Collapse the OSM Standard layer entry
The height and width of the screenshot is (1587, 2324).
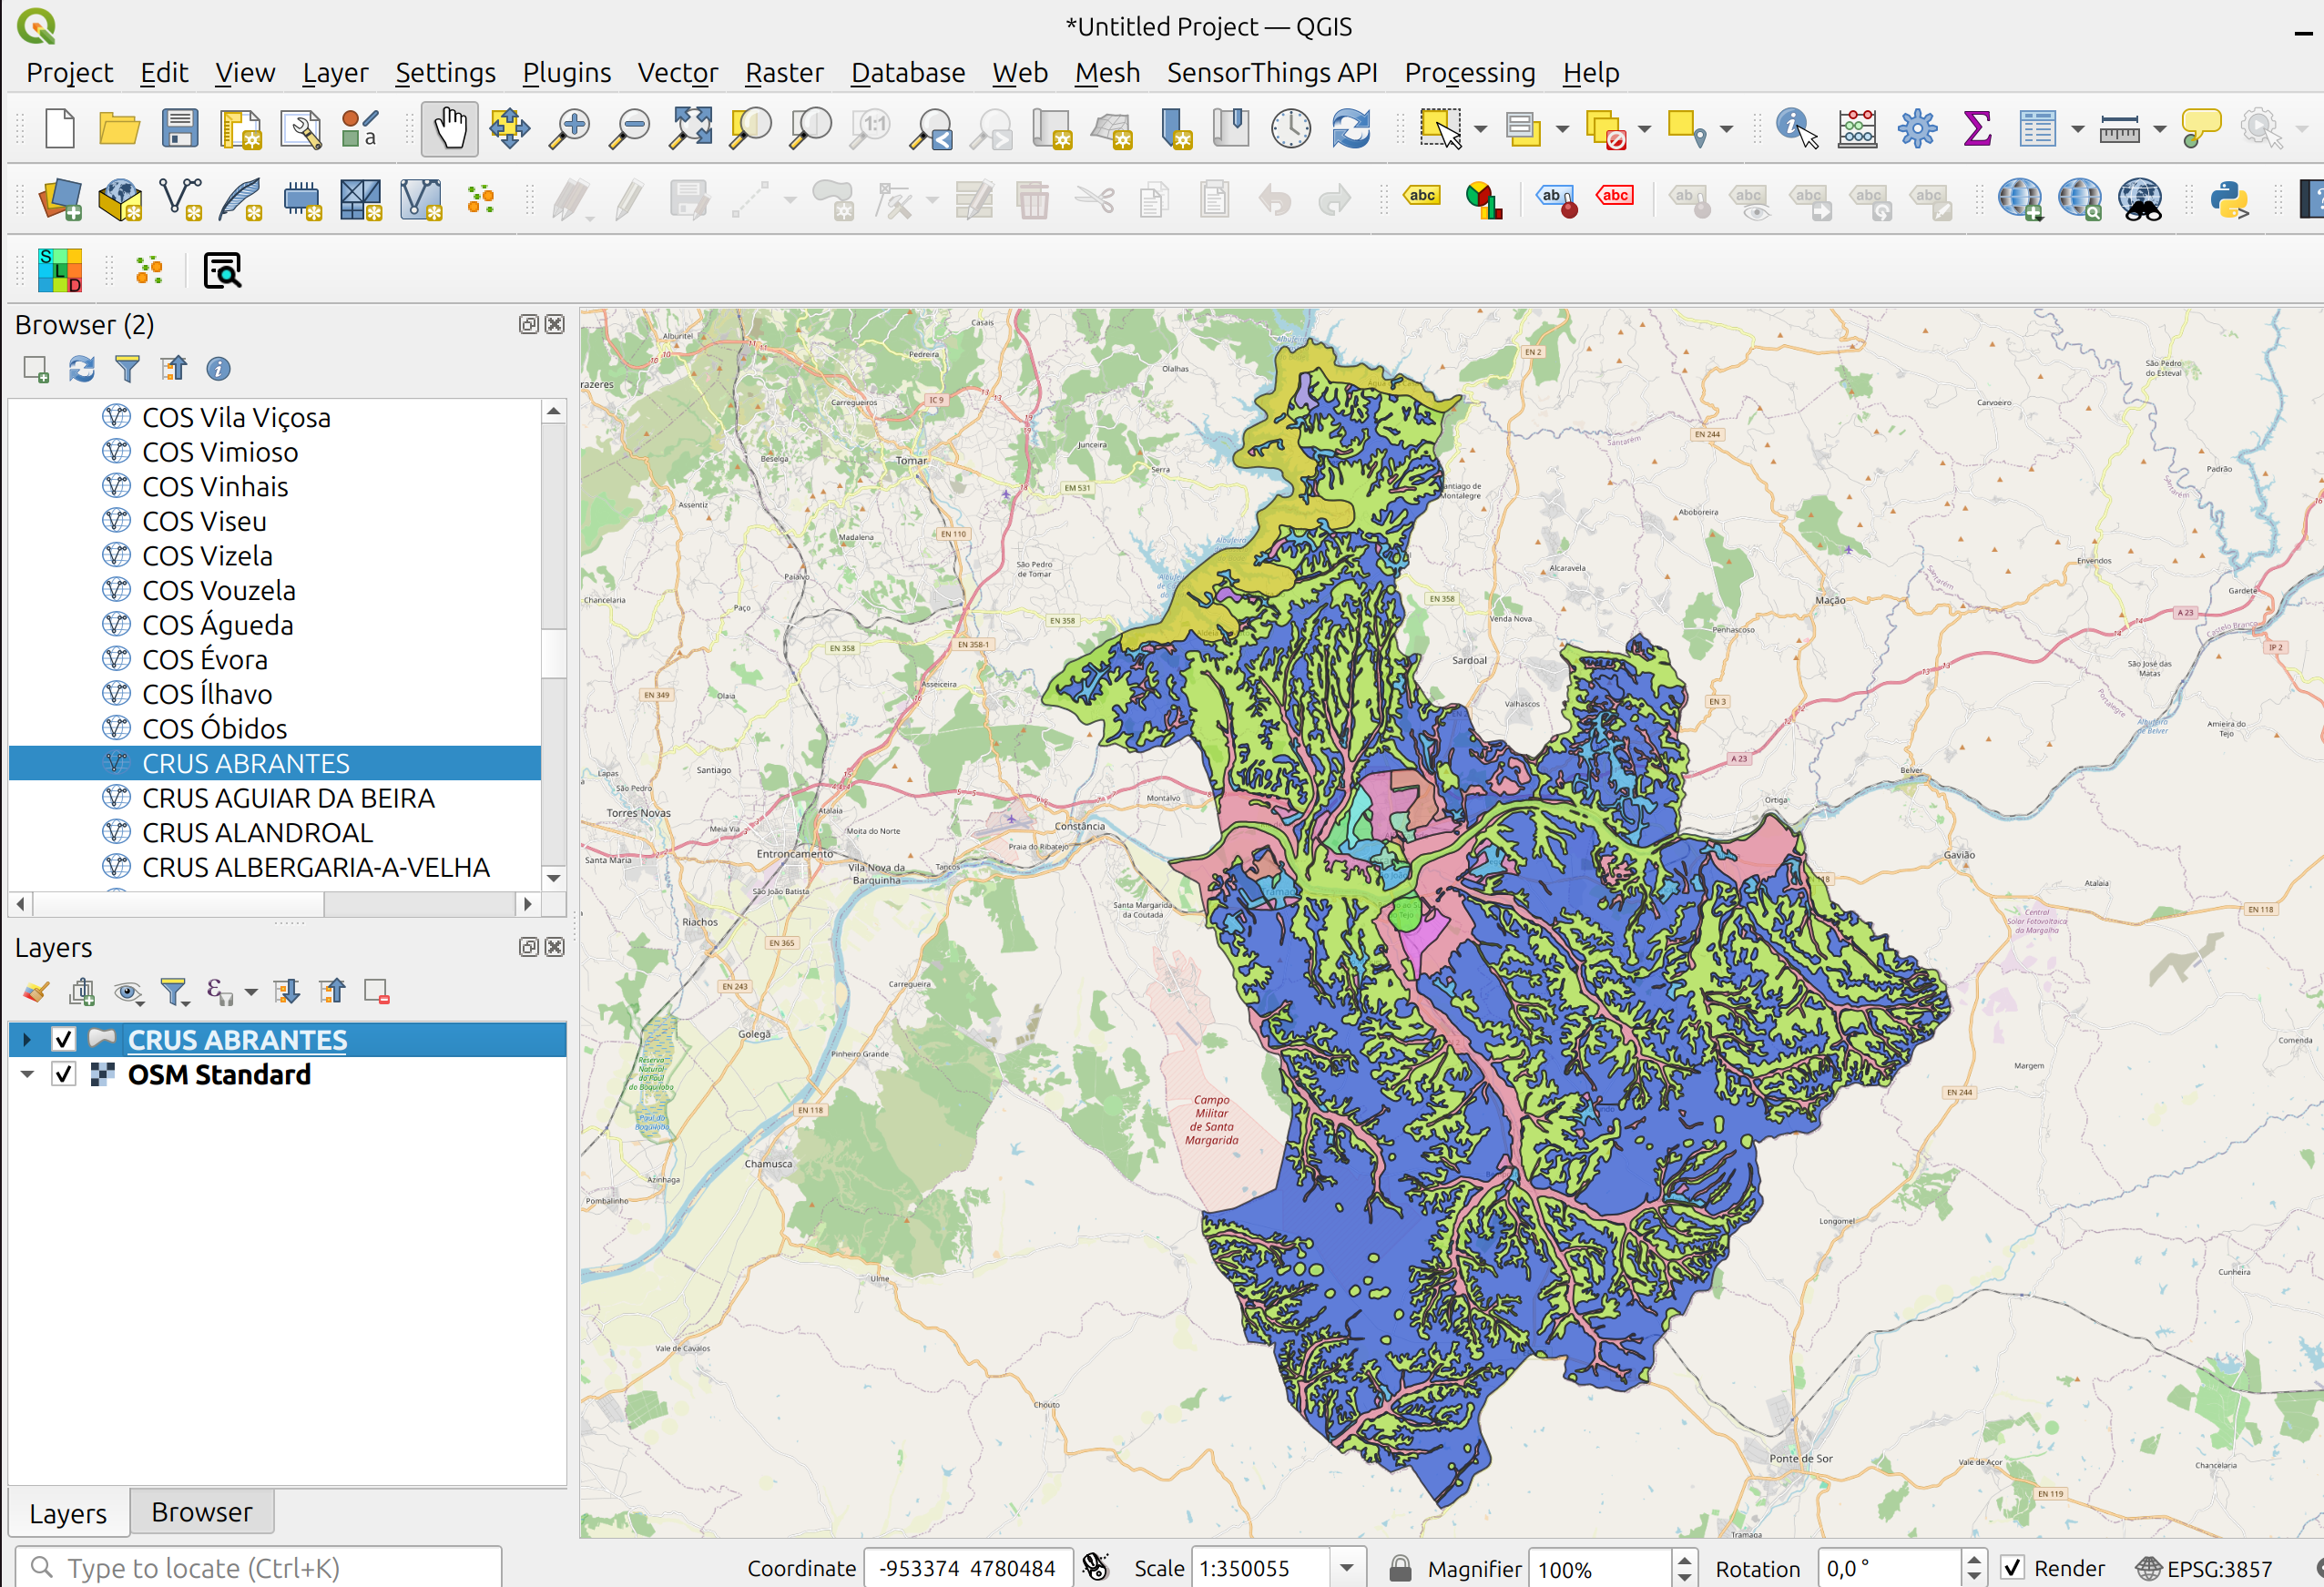[x=27, y=1074]
